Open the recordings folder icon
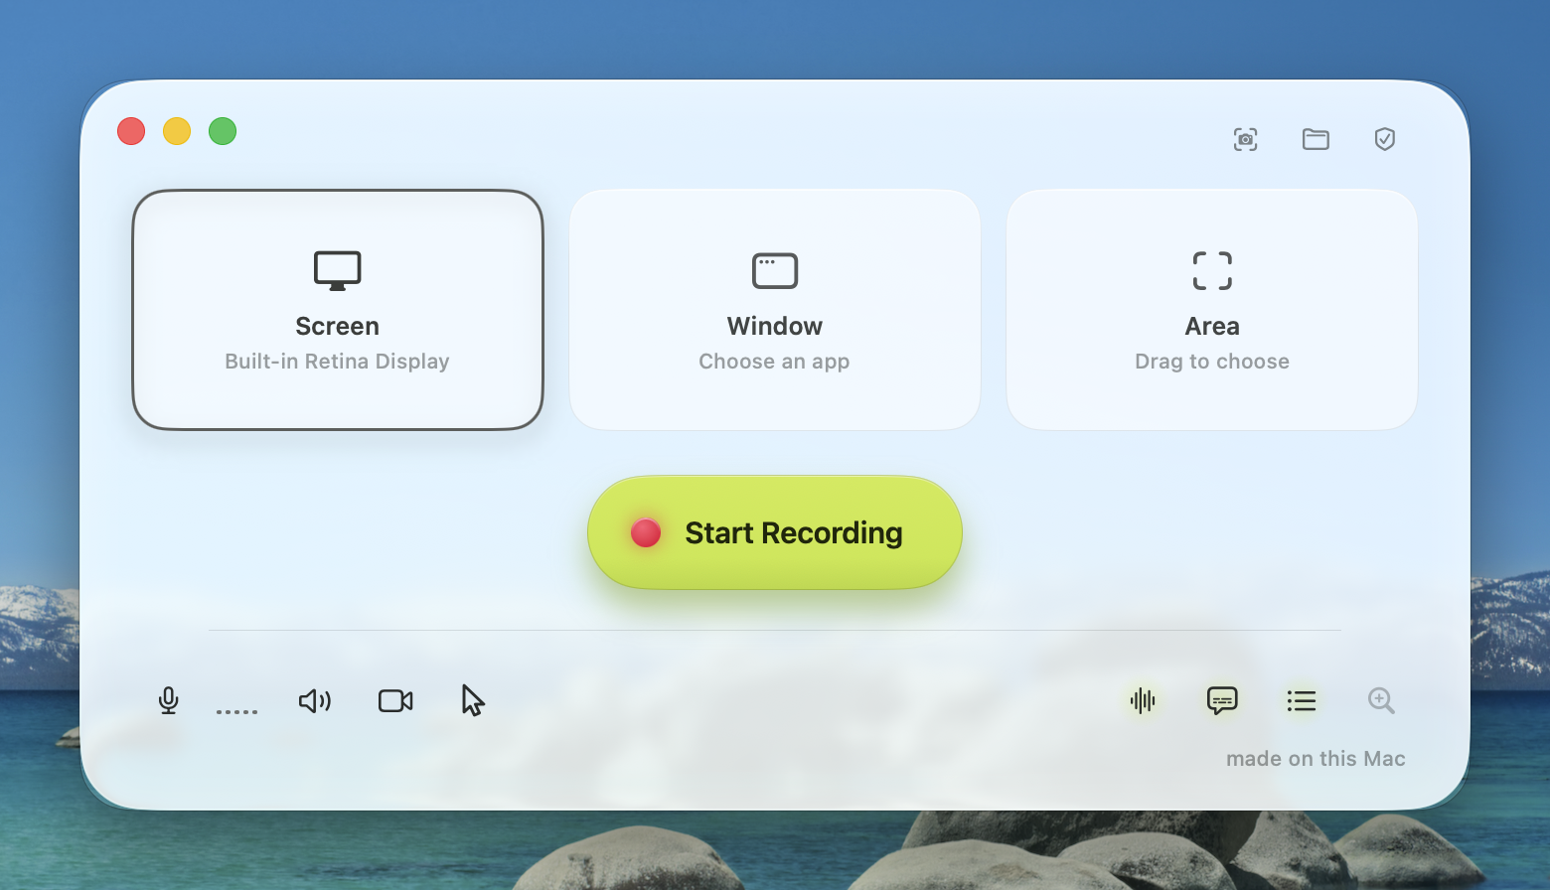 coord(1316,139)
